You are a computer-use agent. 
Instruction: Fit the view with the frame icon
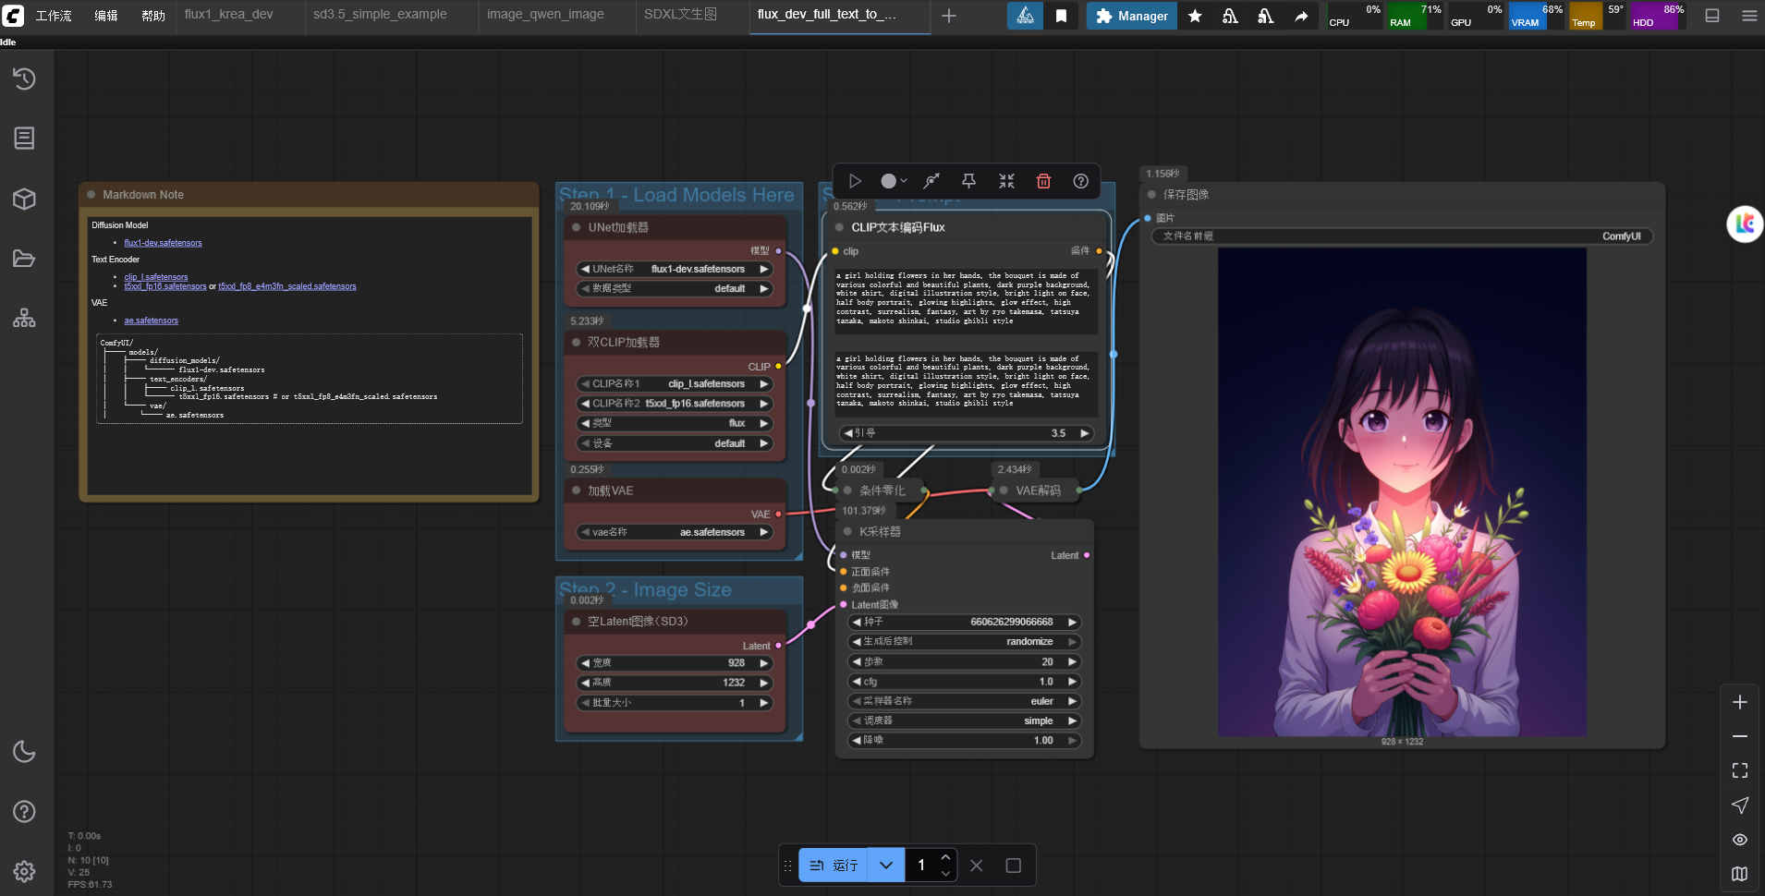pyautogui.click(x=1740, y=770)
